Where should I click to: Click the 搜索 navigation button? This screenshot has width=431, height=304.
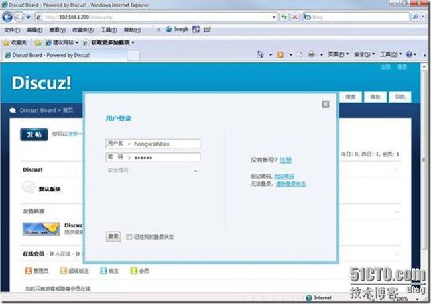tap(351, 97)
